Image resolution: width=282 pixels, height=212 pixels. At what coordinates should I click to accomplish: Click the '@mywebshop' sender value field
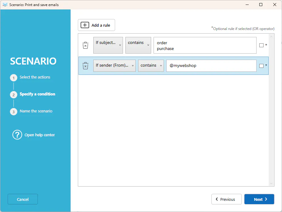tap(211, 66)
